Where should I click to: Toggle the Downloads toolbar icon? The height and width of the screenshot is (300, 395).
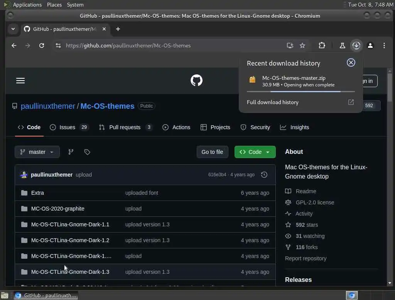point(356,46)
